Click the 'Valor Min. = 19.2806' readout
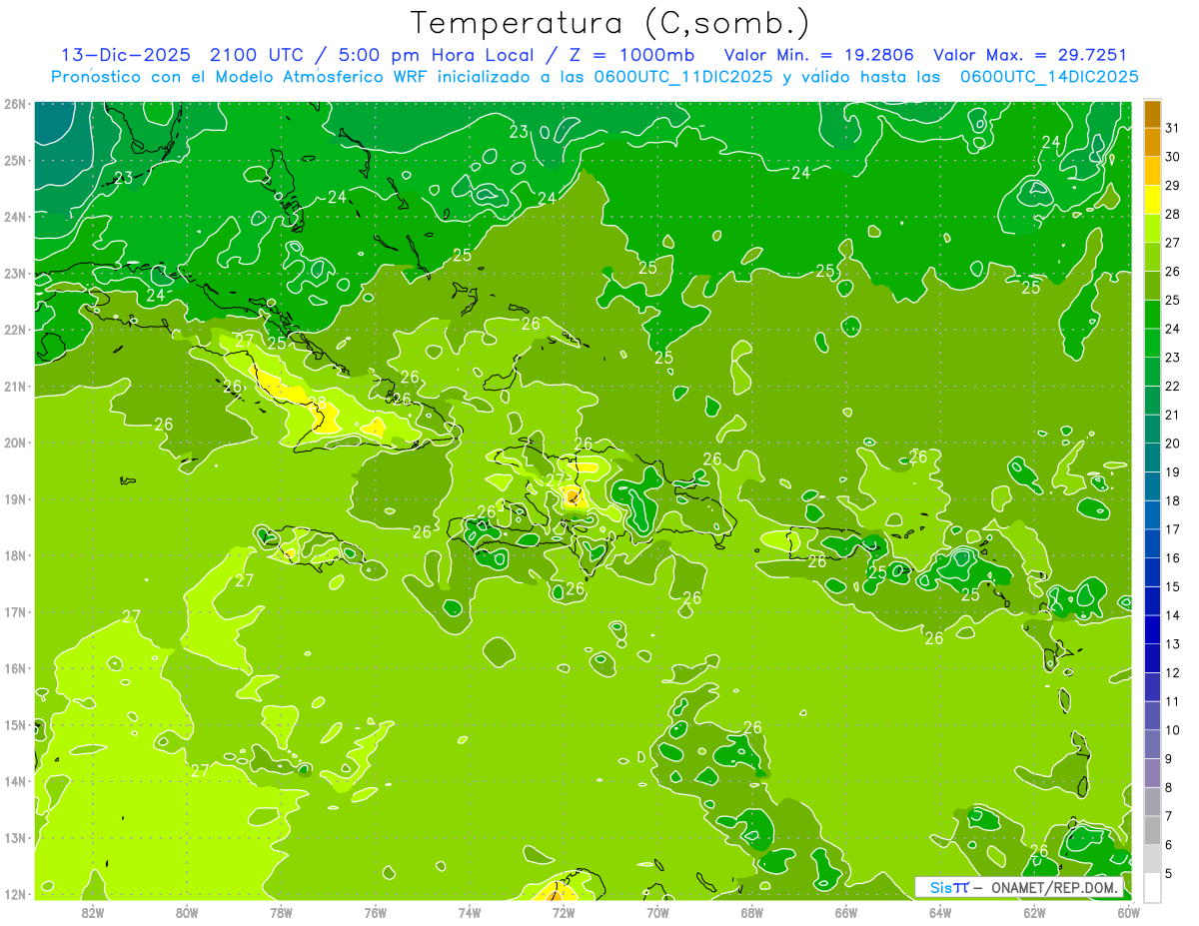The image size is (1199, 926). [x=818, y=55]
